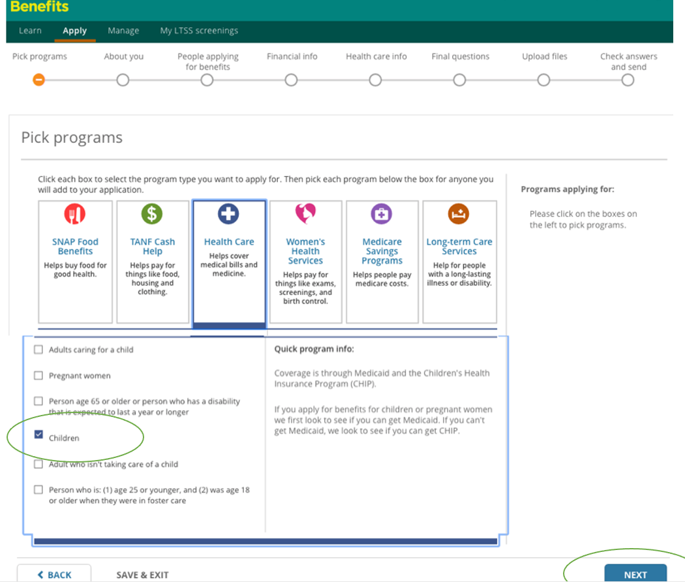Click the 'Programs applying for:' heading

click(568, 189)
